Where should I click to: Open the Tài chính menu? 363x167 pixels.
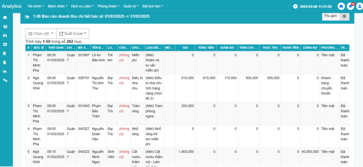[35, 6]
